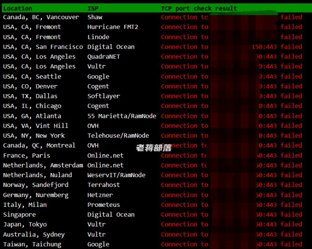Click the ISP column header
The width and height of the screenshot is (312, 249).
point(93,8)
